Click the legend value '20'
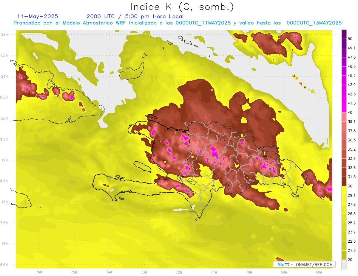The image size is (358, 276). [x=351, y=260]
